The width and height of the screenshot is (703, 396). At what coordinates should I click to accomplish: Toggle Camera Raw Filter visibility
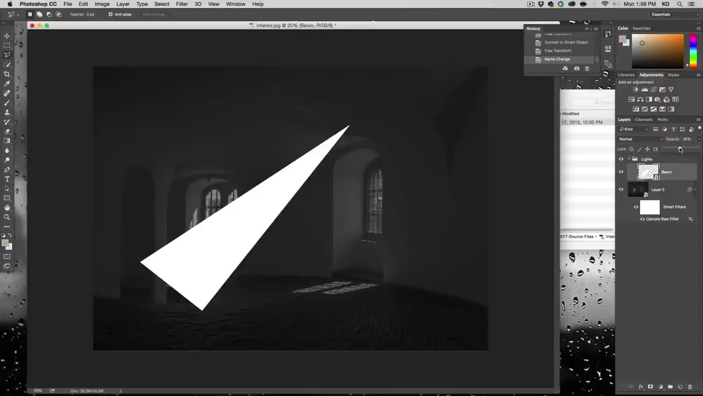pos(642,219)
